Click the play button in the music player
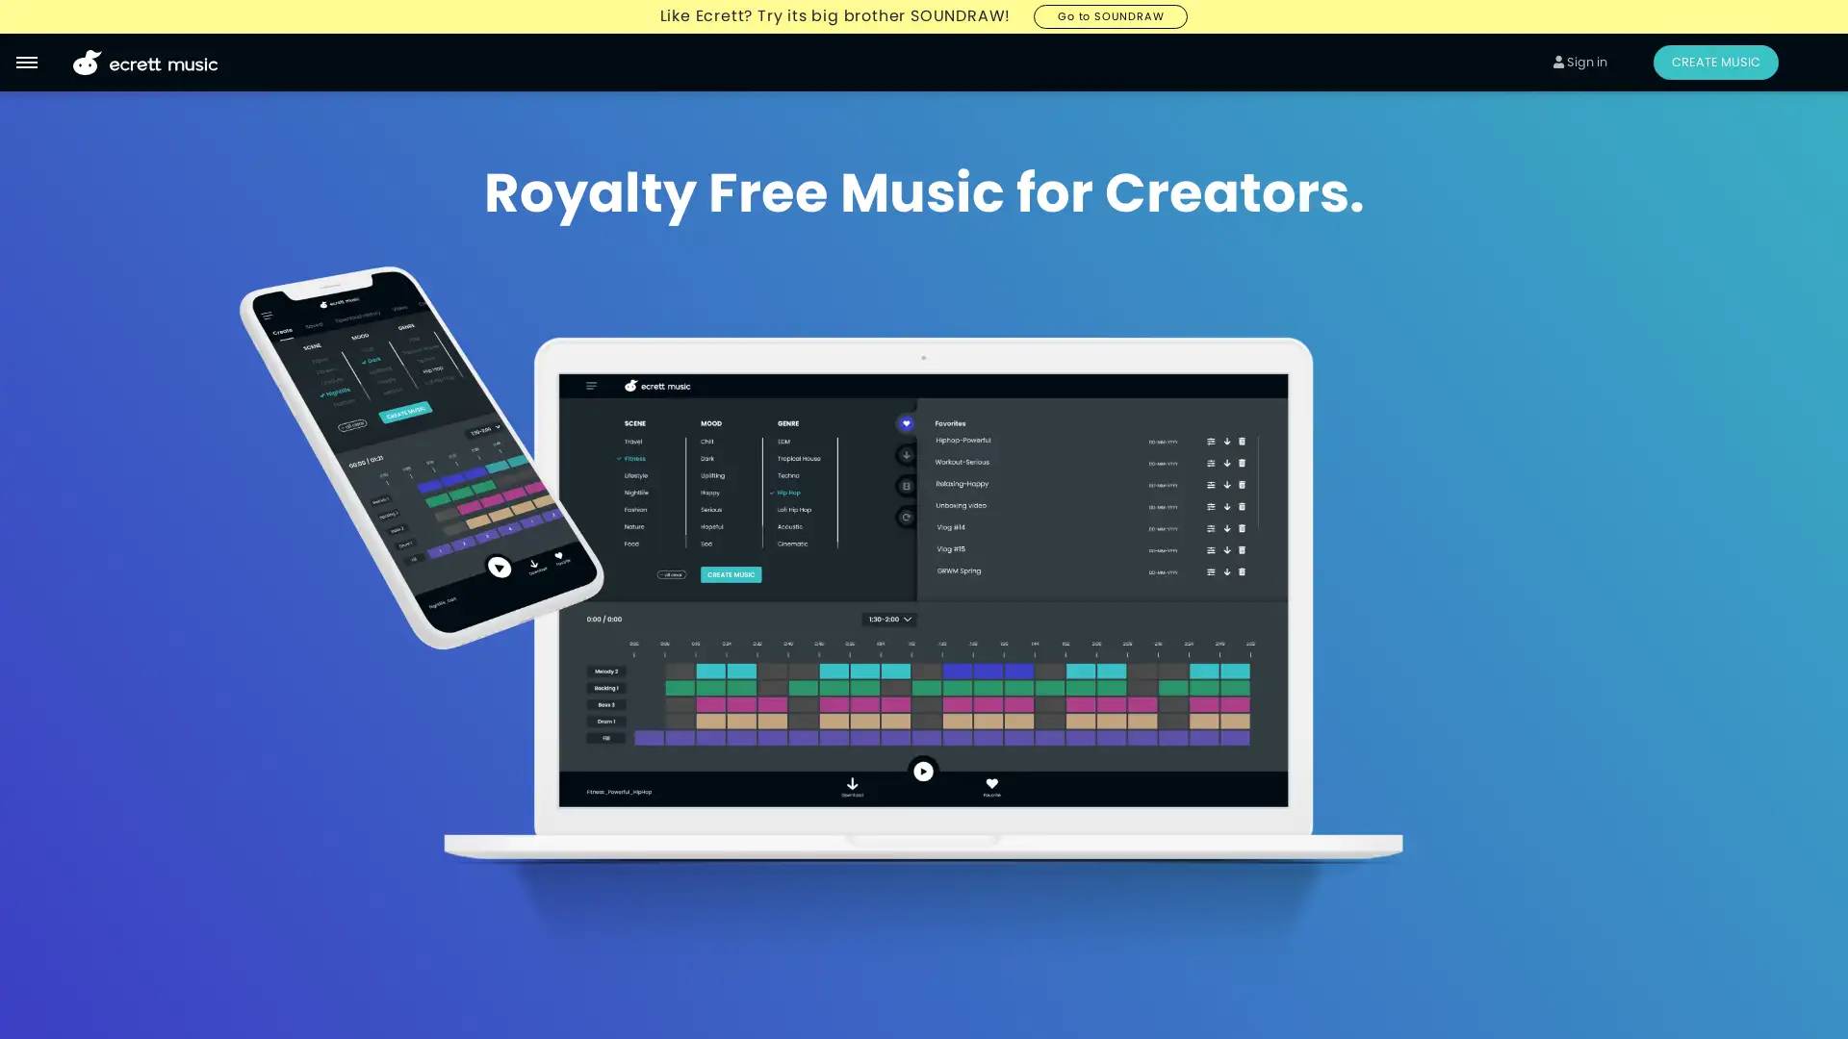Image resolution: width=1848 pixels, height=1039 pixels. click(x=923, y=772)
